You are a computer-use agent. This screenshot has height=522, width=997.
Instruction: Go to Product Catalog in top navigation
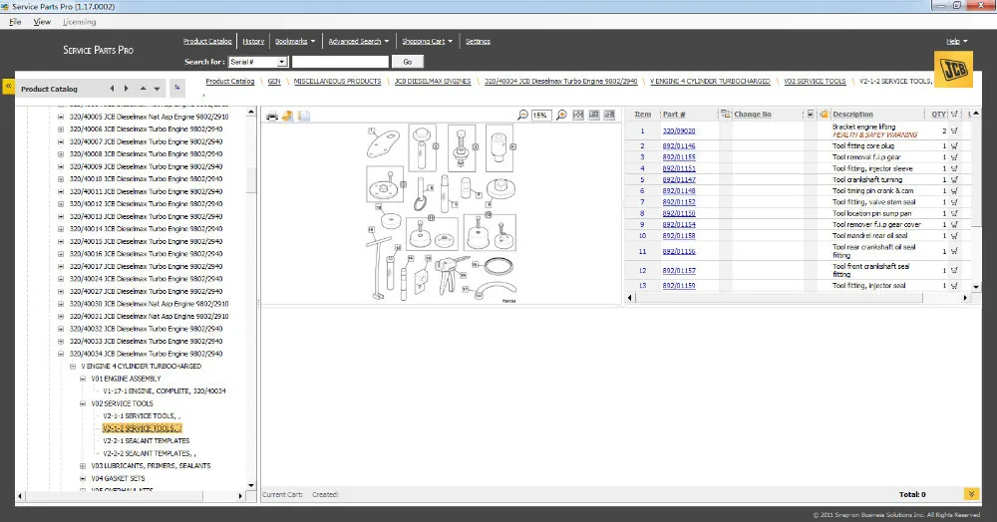point(208,41)
